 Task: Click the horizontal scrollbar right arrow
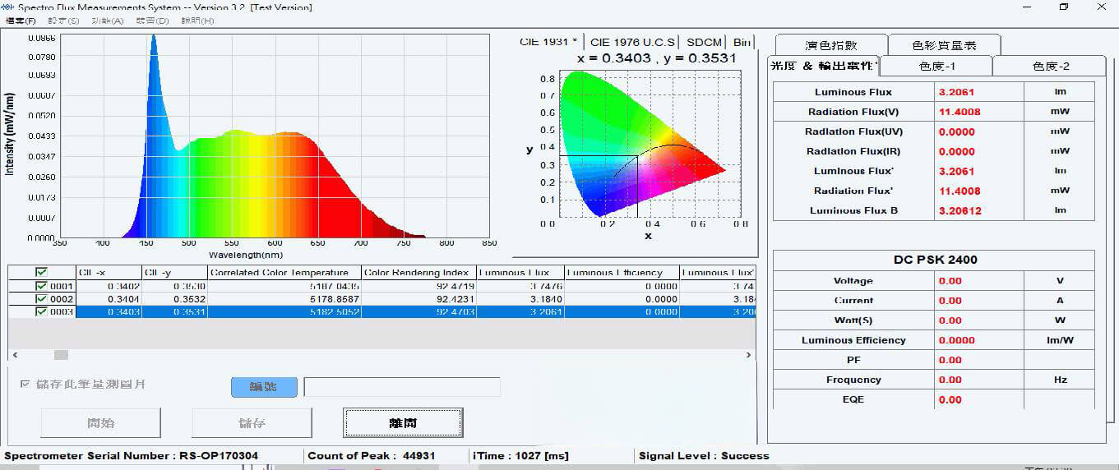[748, 355]
